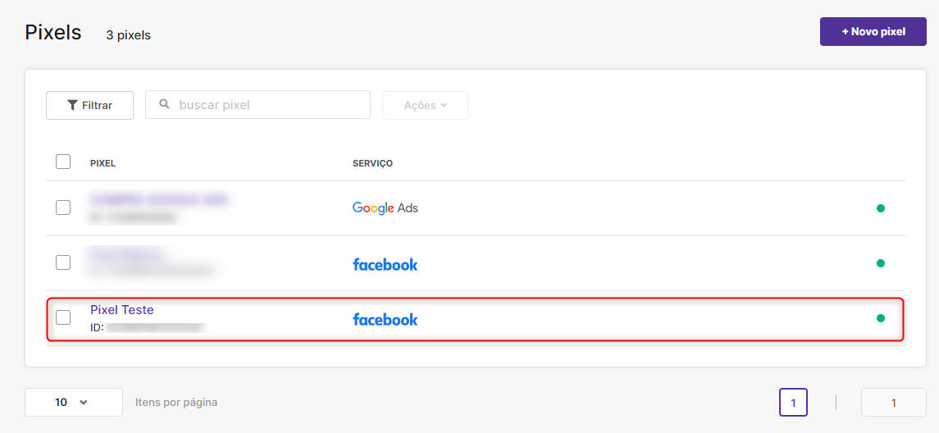Image resolution: width=939 pixels, height=433 pixels.
Task: Check the Pixel Teste row checkbox
Action: [63, 317]
